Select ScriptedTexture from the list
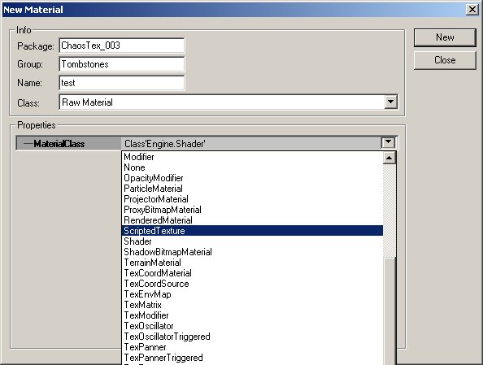Image resolution: width=483 pixels, height=365 pixels. [x=252, y=231]
